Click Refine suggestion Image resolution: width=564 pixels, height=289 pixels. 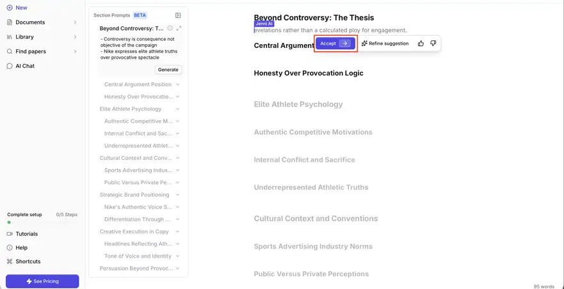coord(385,43)
